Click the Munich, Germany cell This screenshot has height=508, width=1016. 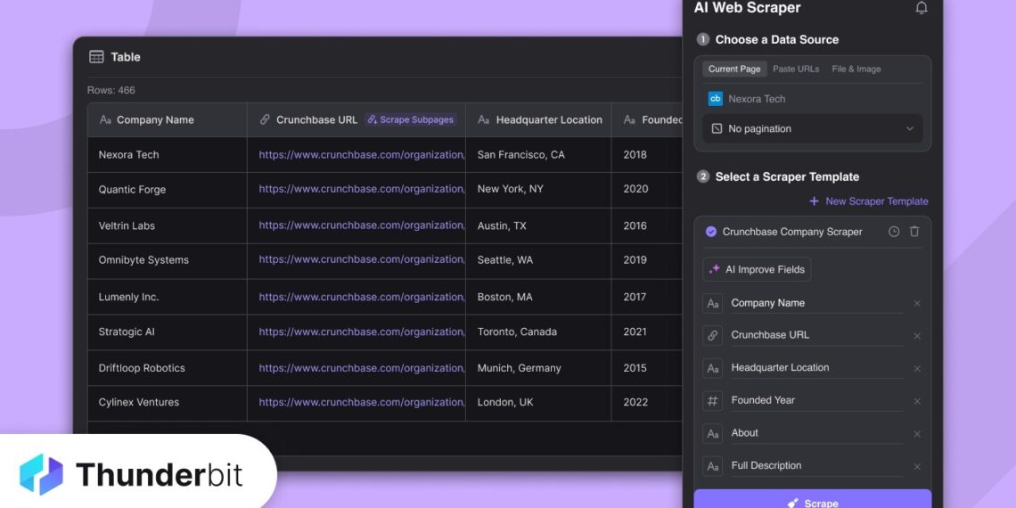pyautogui.click(x=538, y=368)
